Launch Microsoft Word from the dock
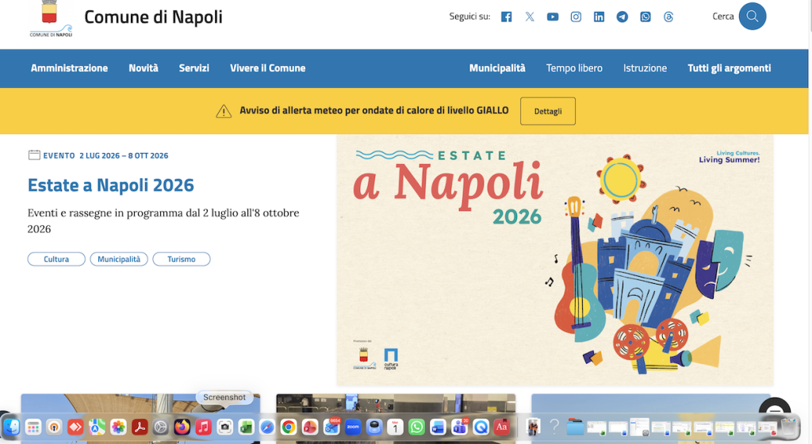 (x=438, y=427)
